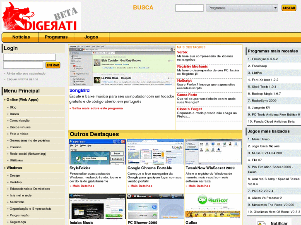Screen dimensions: 301x225
Task: Open Jogo Caca Niqueis game entry
Action: pos(266,146)
